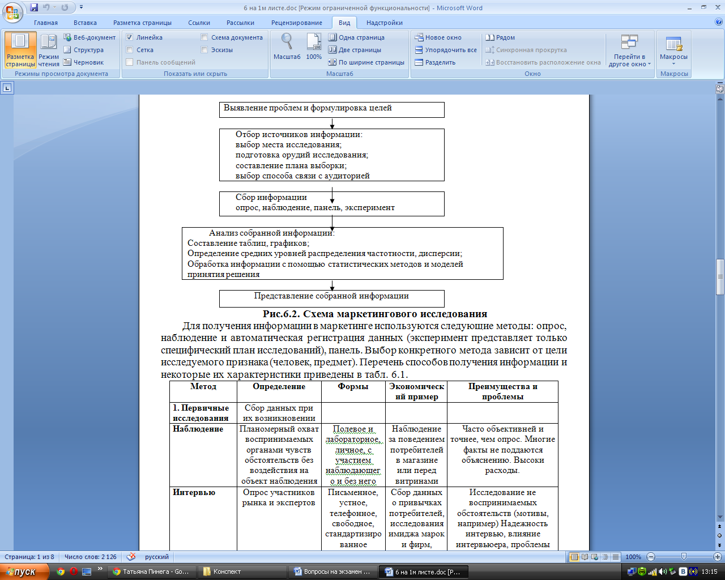725x580 pixels.
Task: Click zoom slider handle
Action: 684,557
